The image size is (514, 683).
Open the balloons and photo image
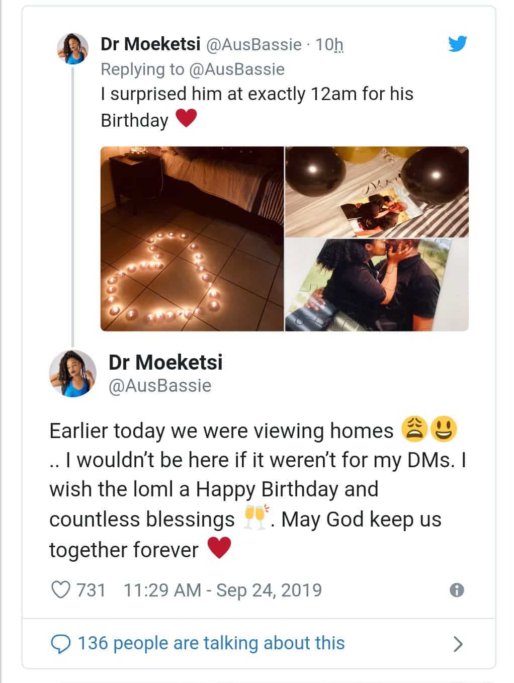click(377, 191)
